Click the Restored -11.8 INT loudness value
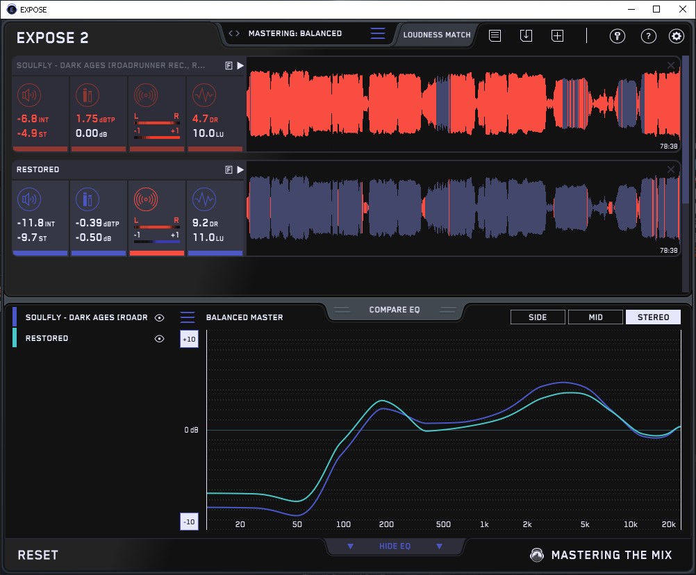Image resolution: width=696 pixels, height=575 pixels. [36, 223]
